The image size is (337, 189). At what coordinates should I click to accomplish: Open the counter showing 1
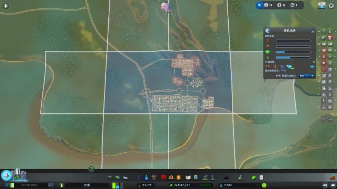tap(294, 5)
